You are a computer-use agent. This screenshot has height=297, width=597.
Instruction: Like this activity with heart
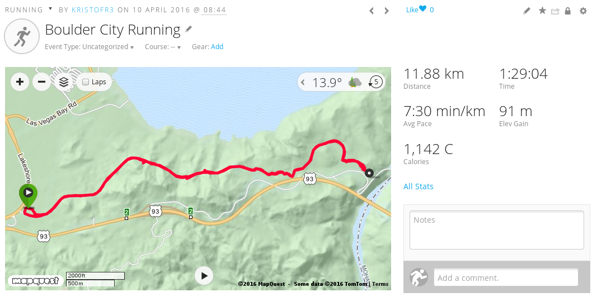(x=422, y=9)
